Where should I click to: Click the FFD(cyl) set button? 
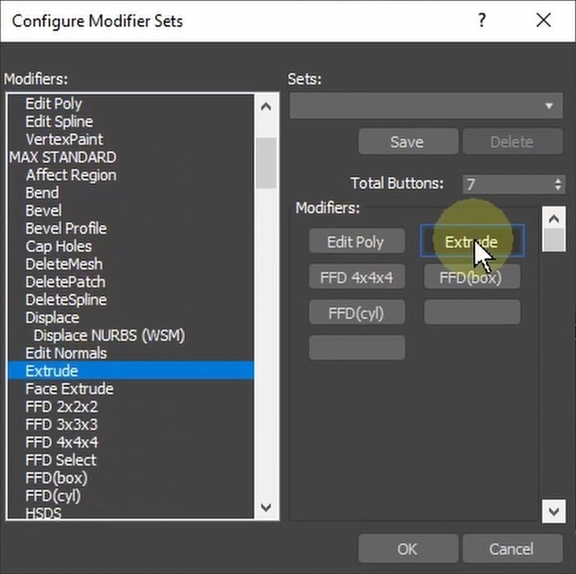pyautogui.click(x=357, y=312)
